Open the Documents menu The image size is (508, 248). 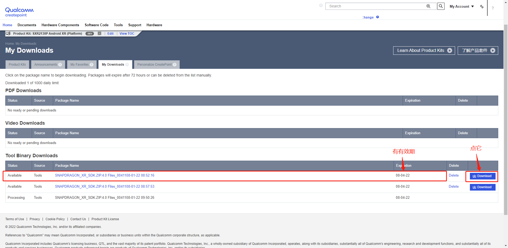point(27,25)
